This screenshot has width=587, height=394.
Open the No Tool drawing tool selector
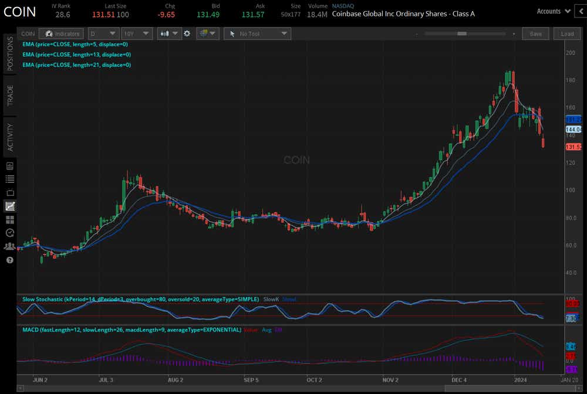[257, 34]
